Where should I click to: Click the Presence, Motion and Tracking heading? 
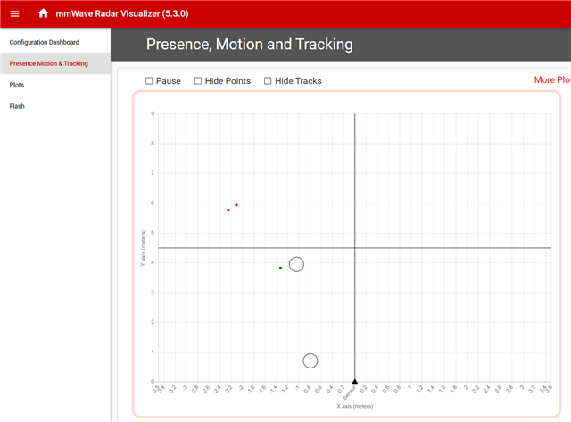point(250,45)
